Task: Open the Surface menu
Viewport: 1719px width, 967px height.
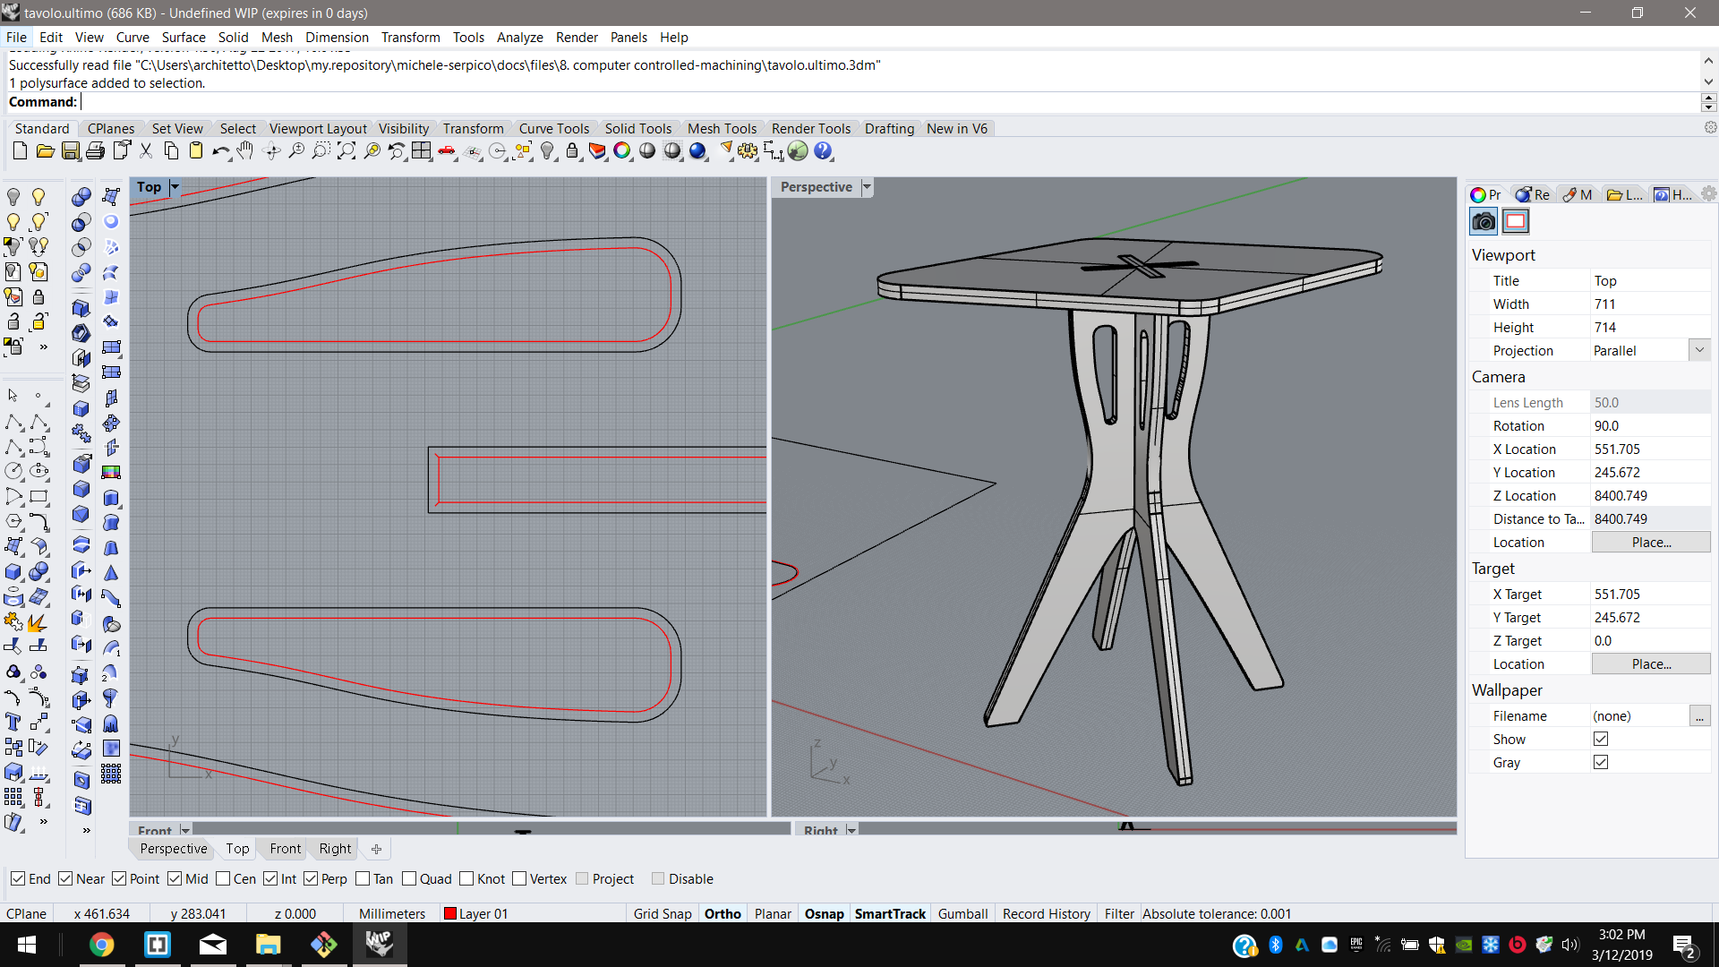Action: point(184,38)
